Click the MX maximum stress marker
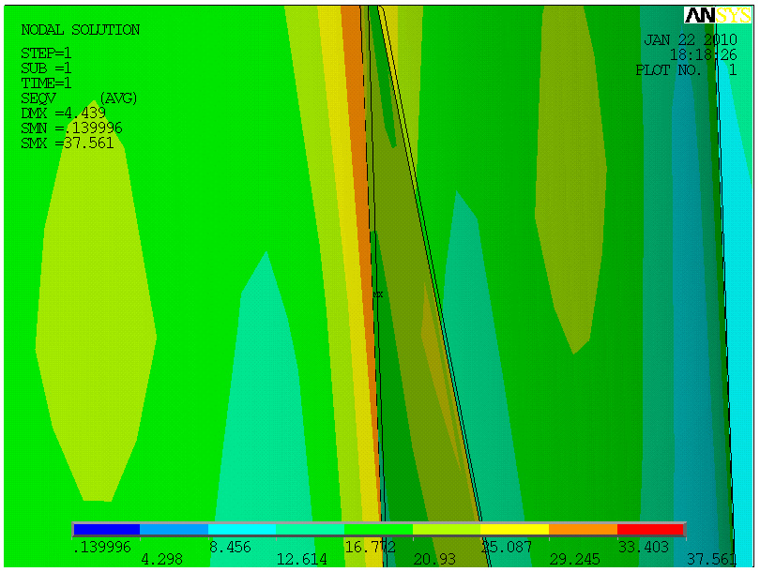Image resolution: width=760 pixels, height=572 pixels. pyautogui.click(x=377, y=294)
